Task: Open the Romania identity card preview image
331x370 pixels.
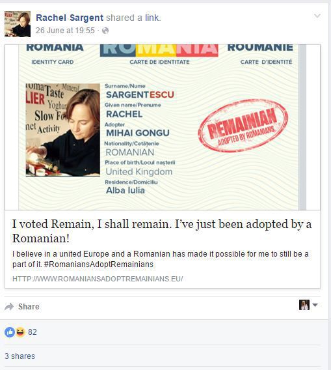Action: [x=163, y=127]
